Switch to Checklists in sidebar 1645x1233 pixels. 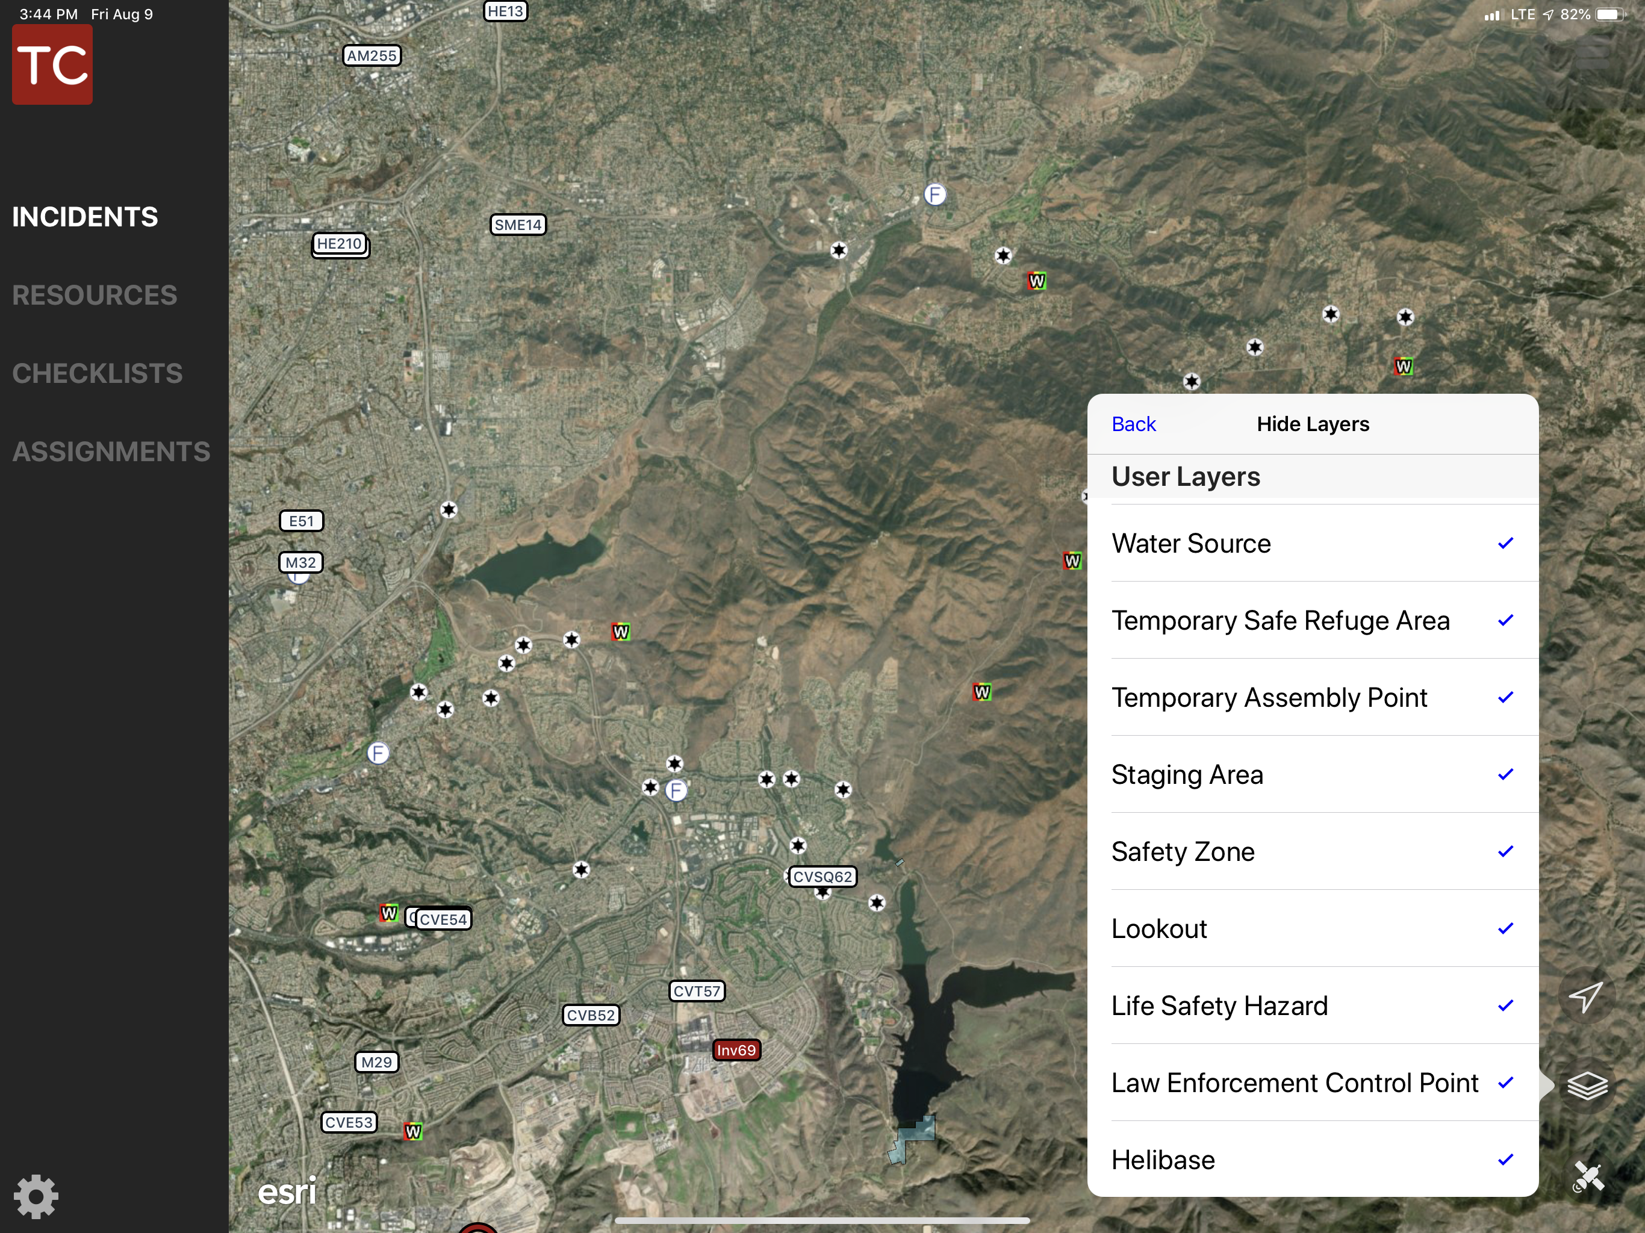pos(97,373)
